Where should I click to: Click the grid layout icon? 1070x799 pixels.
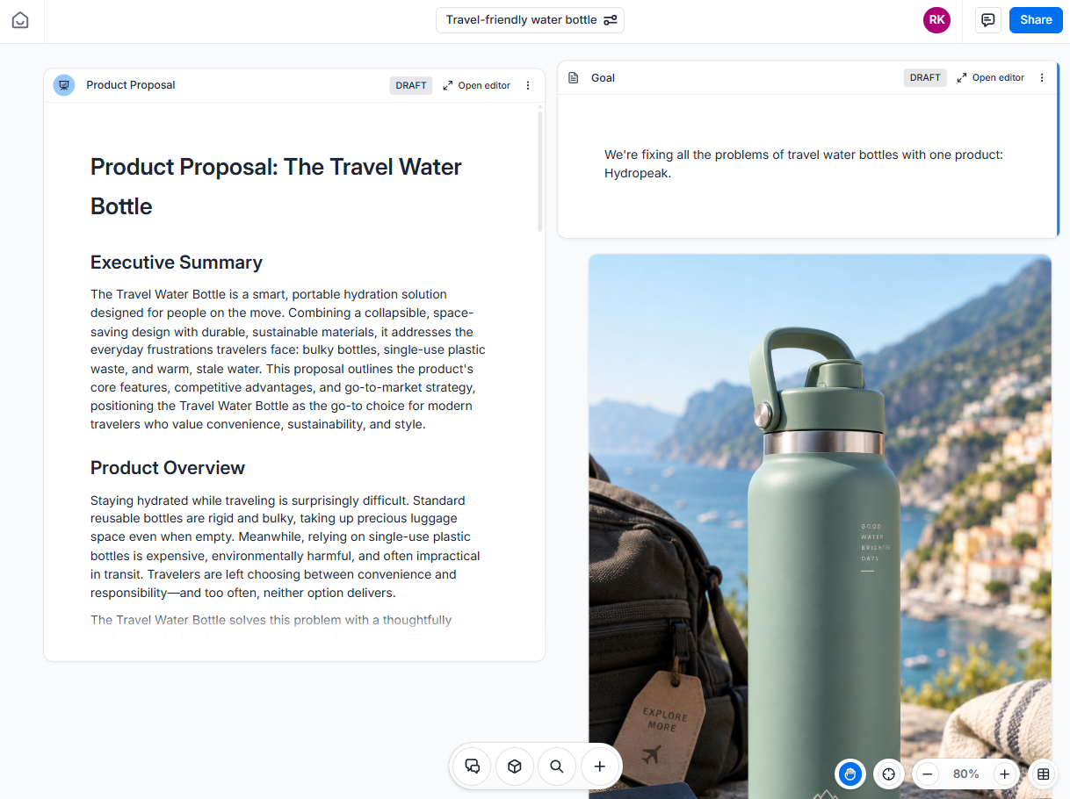(x=1043, y=774)
